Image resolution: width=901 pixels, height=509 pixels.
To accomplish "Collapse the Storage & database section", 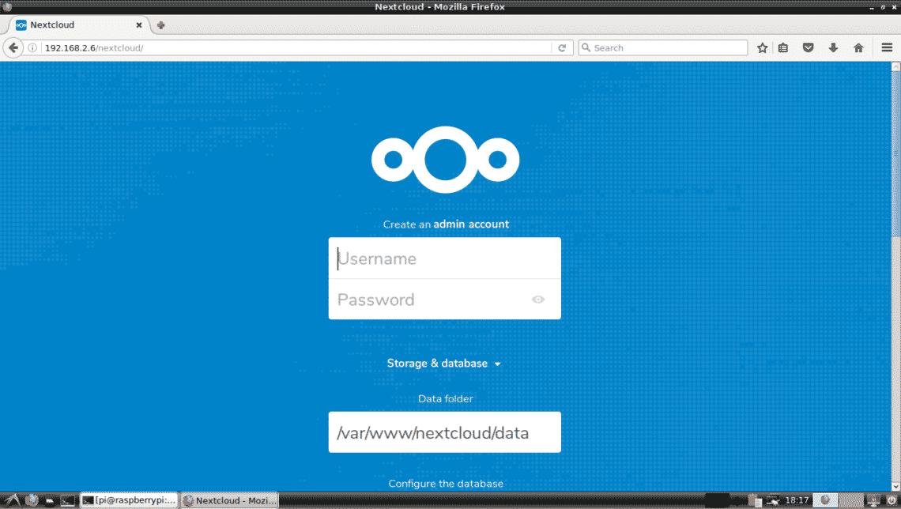I will coord(444,364).
